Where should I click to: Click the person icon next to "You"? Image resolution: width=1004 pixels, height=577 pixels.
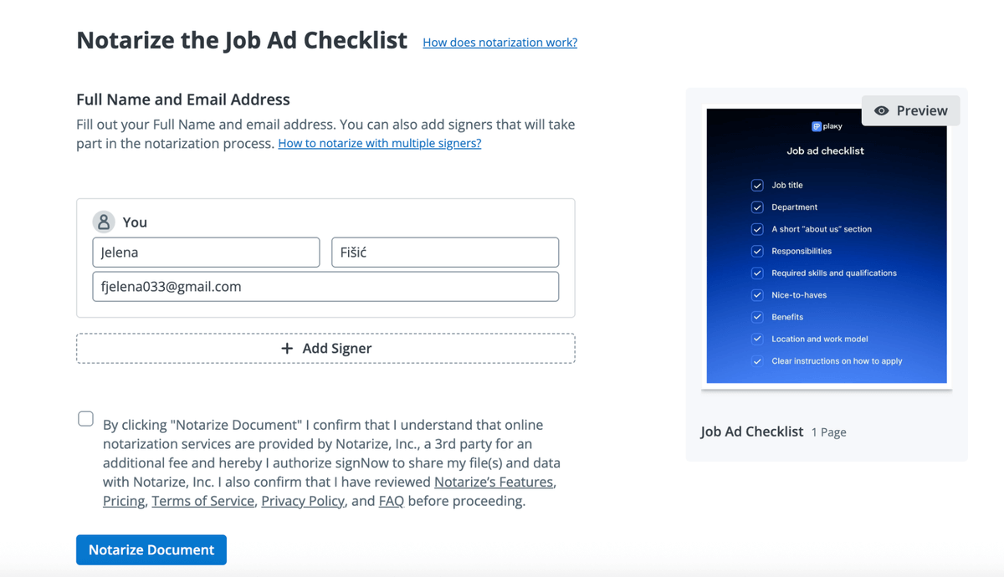click(x=103, y=221)
